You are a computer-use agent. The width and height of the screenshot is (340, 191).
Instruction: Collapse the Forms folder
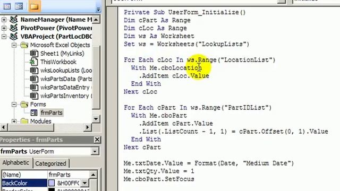[x=14, y=105]
